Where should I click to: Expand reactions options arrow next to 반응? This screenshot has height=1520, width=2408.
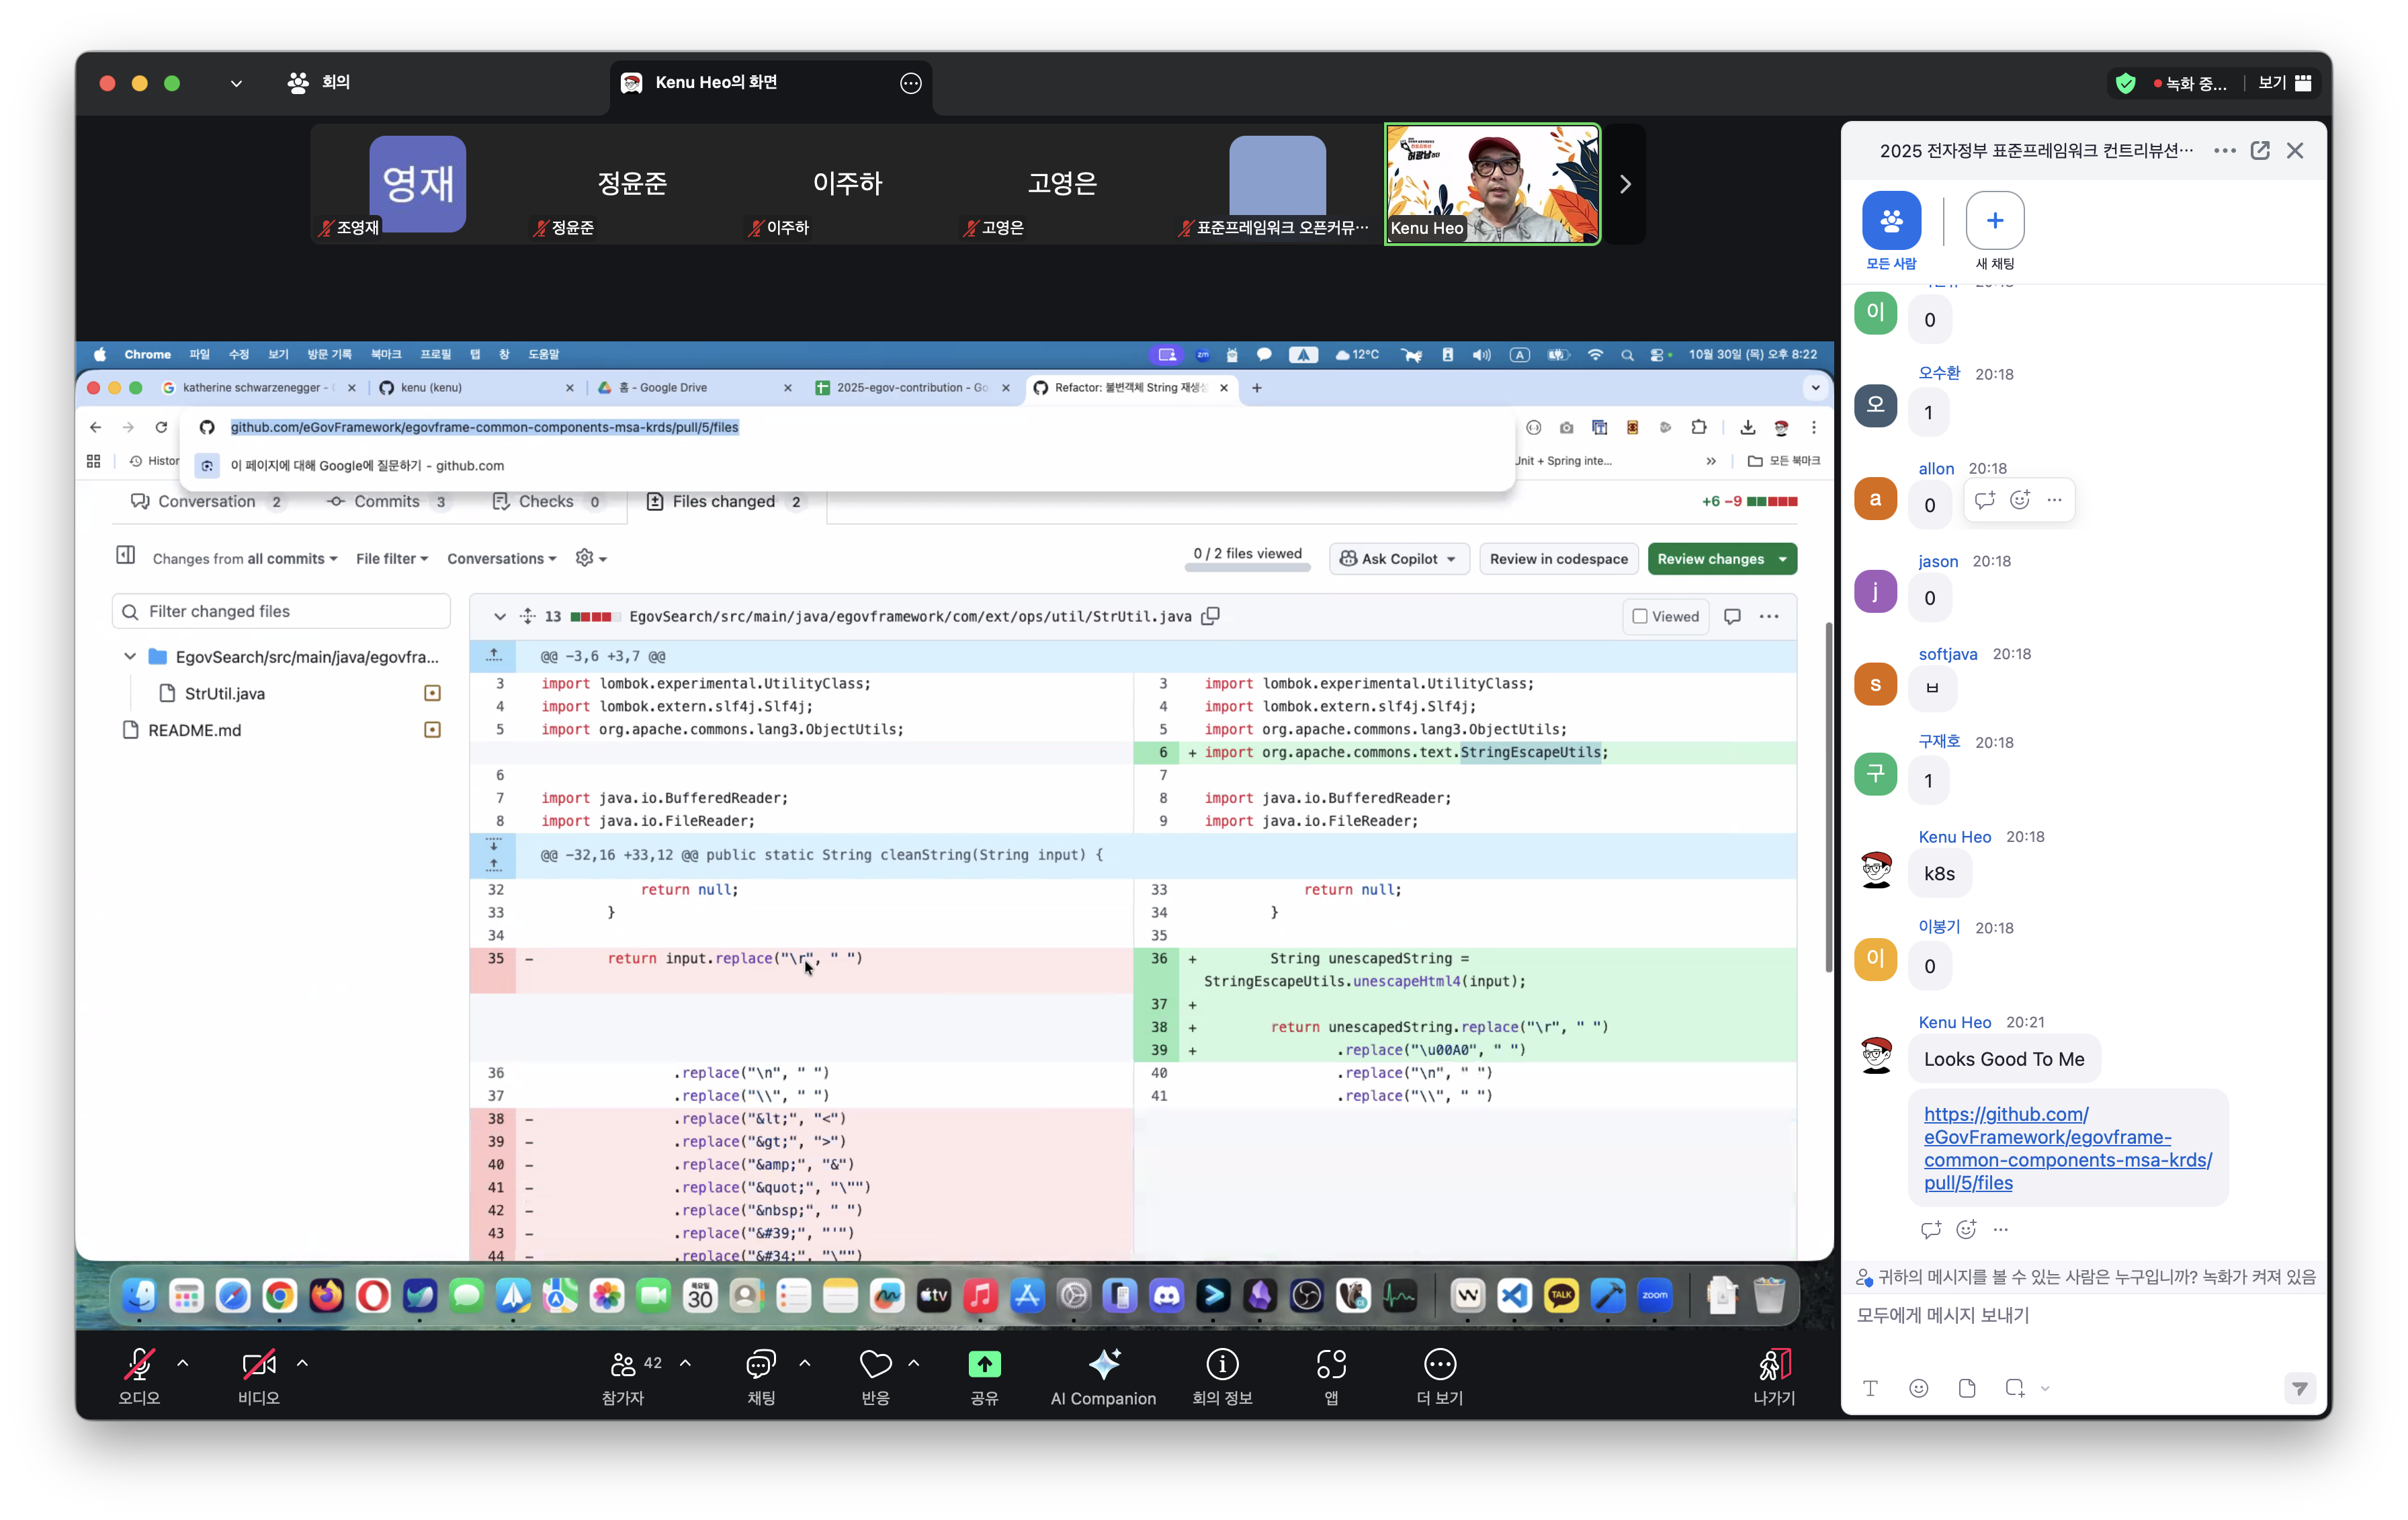(x=914, y=1362)
